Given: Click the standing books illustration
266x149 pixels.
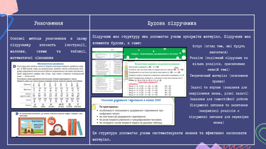Looking at the screenshot, I should [x=75, y=127].
